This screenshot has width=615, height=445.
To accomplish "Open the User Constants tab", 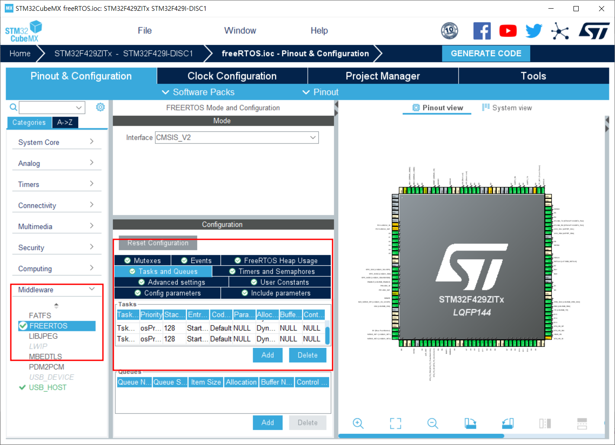I will point(280,282).
